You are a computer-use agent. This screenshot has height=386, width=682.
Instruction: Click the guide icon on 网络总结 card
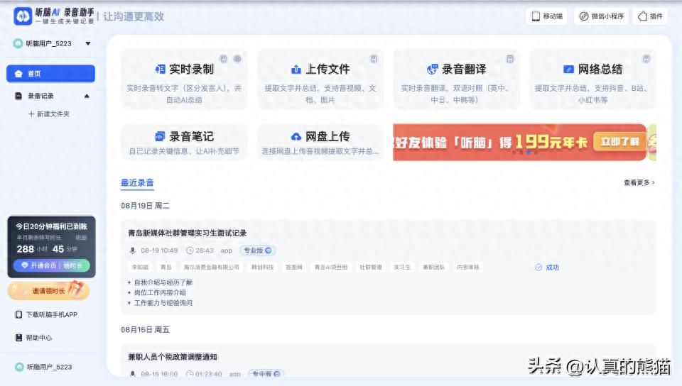coord(646,59)
